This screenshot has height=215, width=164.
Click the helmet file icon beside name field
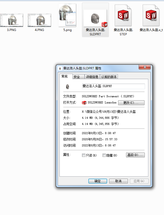(x=67, y=87)
